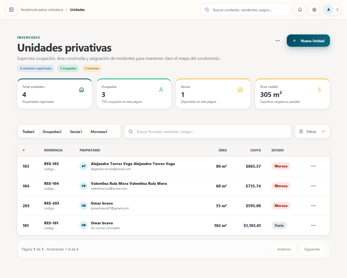The image size is (347, 278).
Task: Click the 3 morosas badge
Action: pyautogui.click(x=92, y=68)
